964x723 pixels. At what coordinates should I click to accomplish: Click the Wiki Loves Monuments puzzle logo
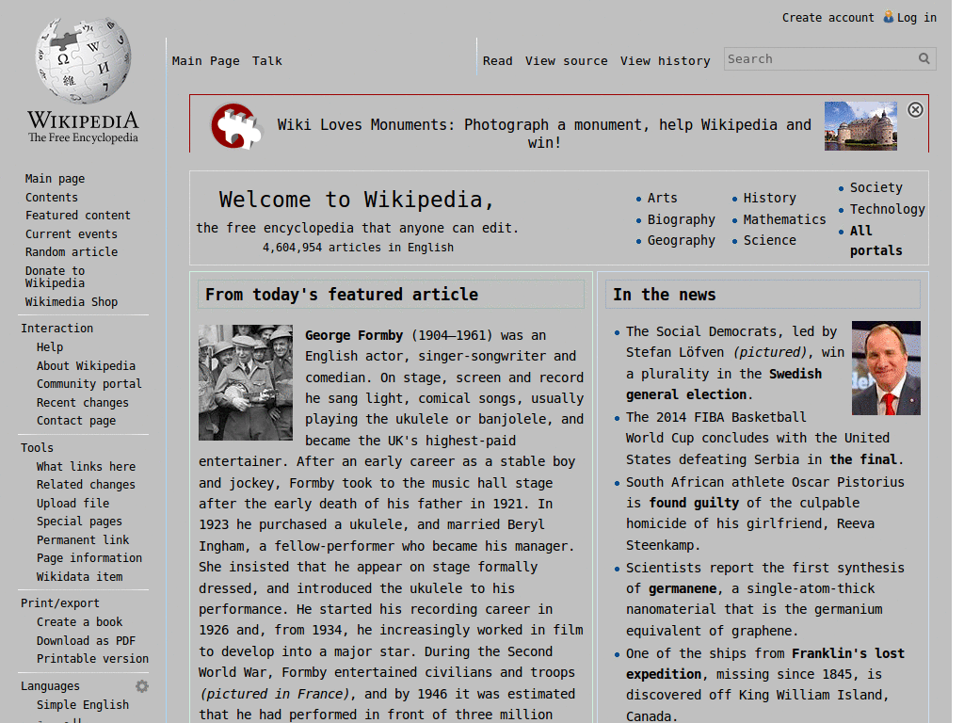coord(236,126)
